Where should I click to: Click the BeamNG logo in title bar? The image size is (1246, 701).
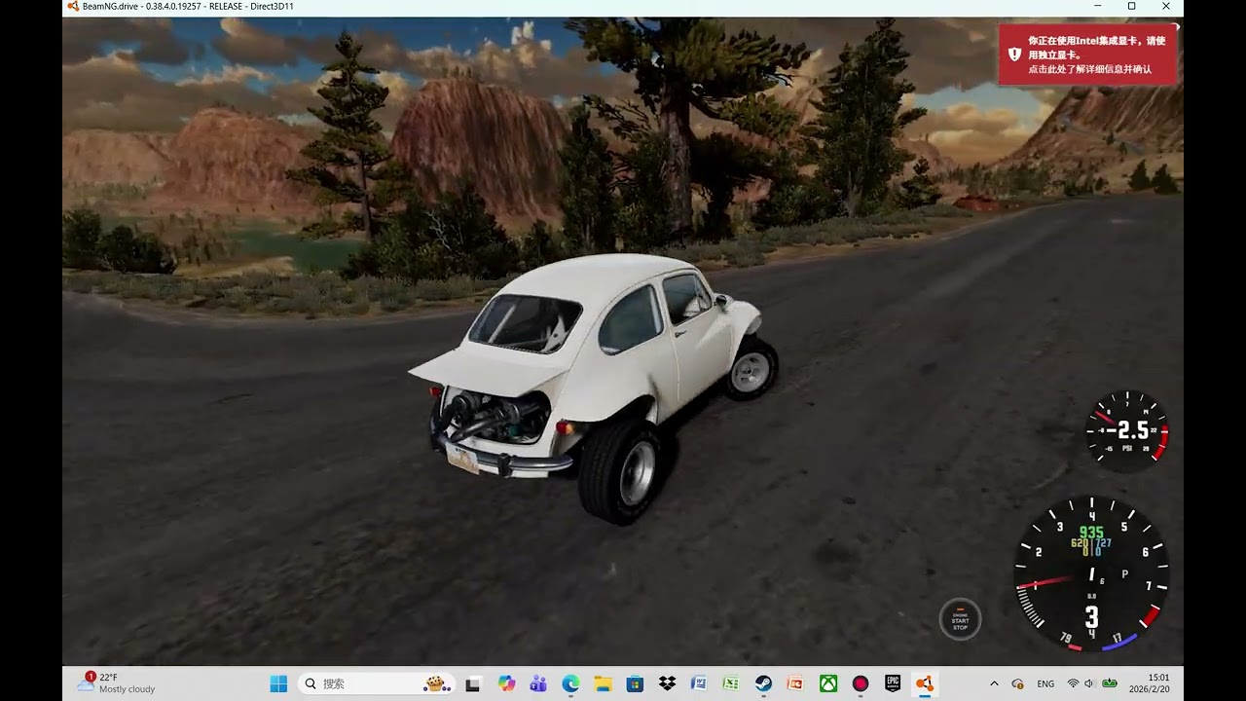pos(73,6)
